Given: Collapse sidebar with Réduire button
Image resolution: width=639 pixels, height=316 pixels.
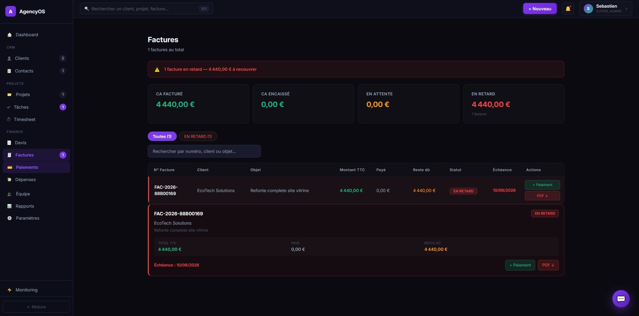Looking at the screenshot, I should pos(36,307).
